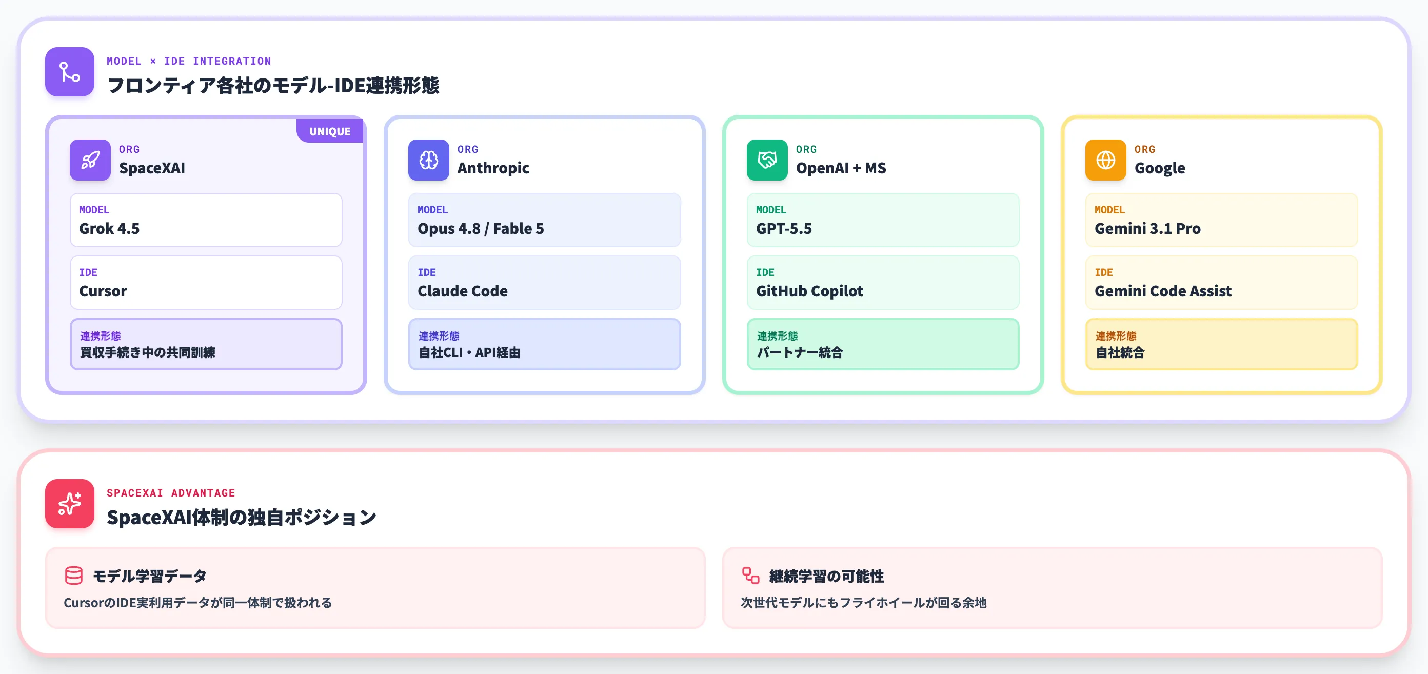
Task: Click the UNIQUE badge on the SpaceXAI card
Action: (x=330, y=131)
